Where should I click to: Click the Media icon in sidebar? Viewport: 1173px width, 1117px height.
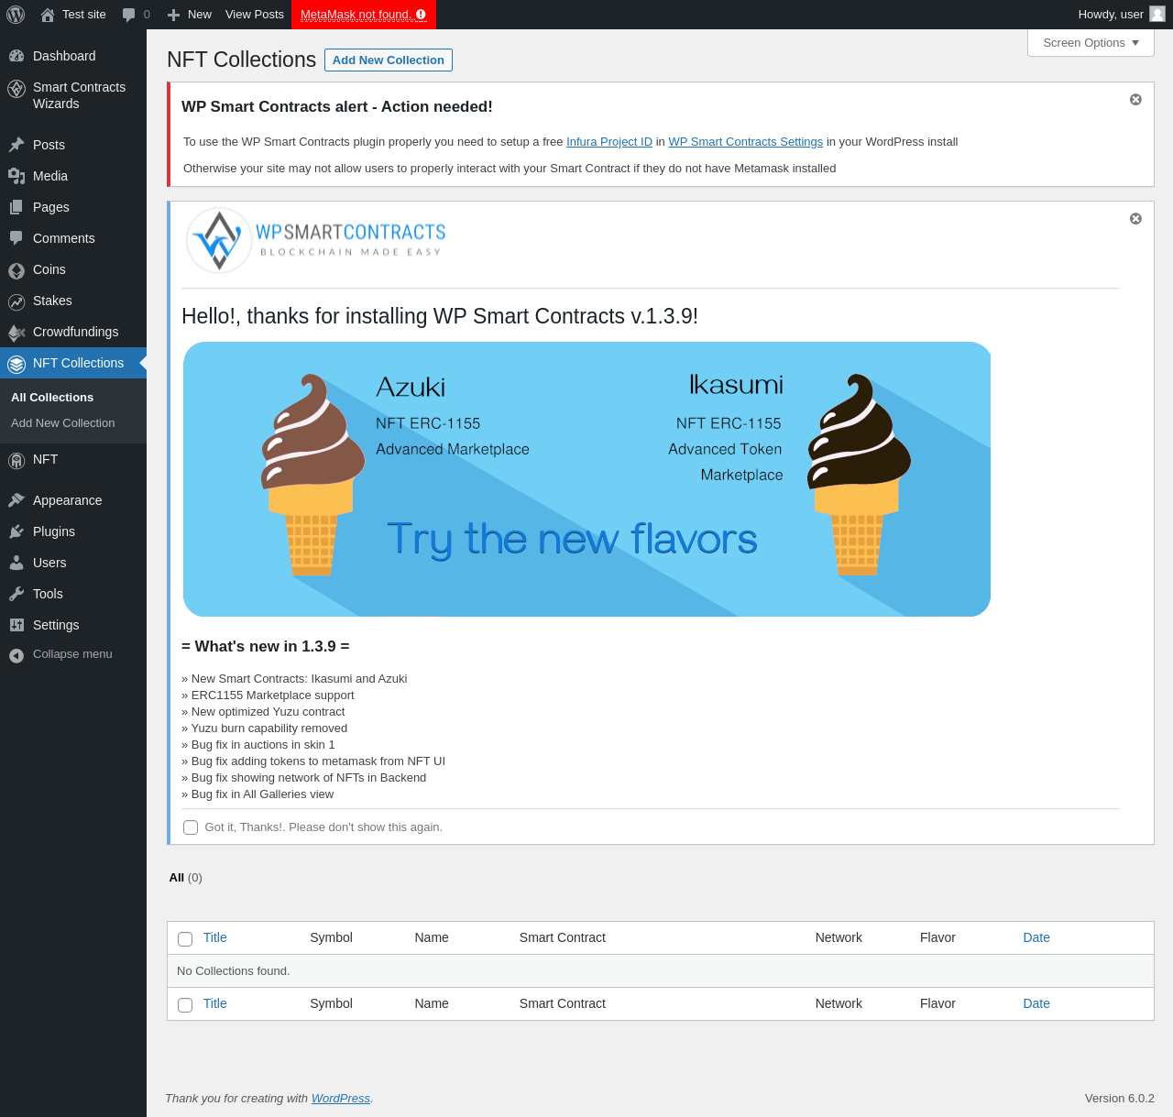click(x=16, y=176)
